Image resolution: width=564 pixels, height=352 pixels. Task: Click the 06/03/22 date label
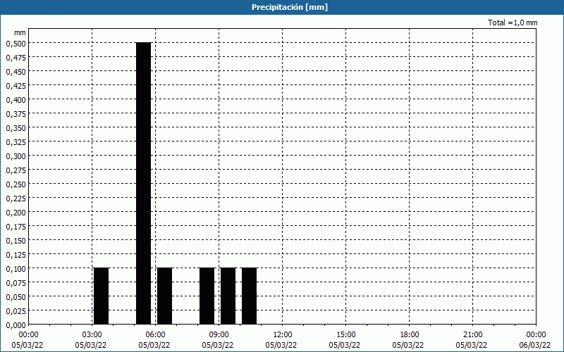[535, 345]
